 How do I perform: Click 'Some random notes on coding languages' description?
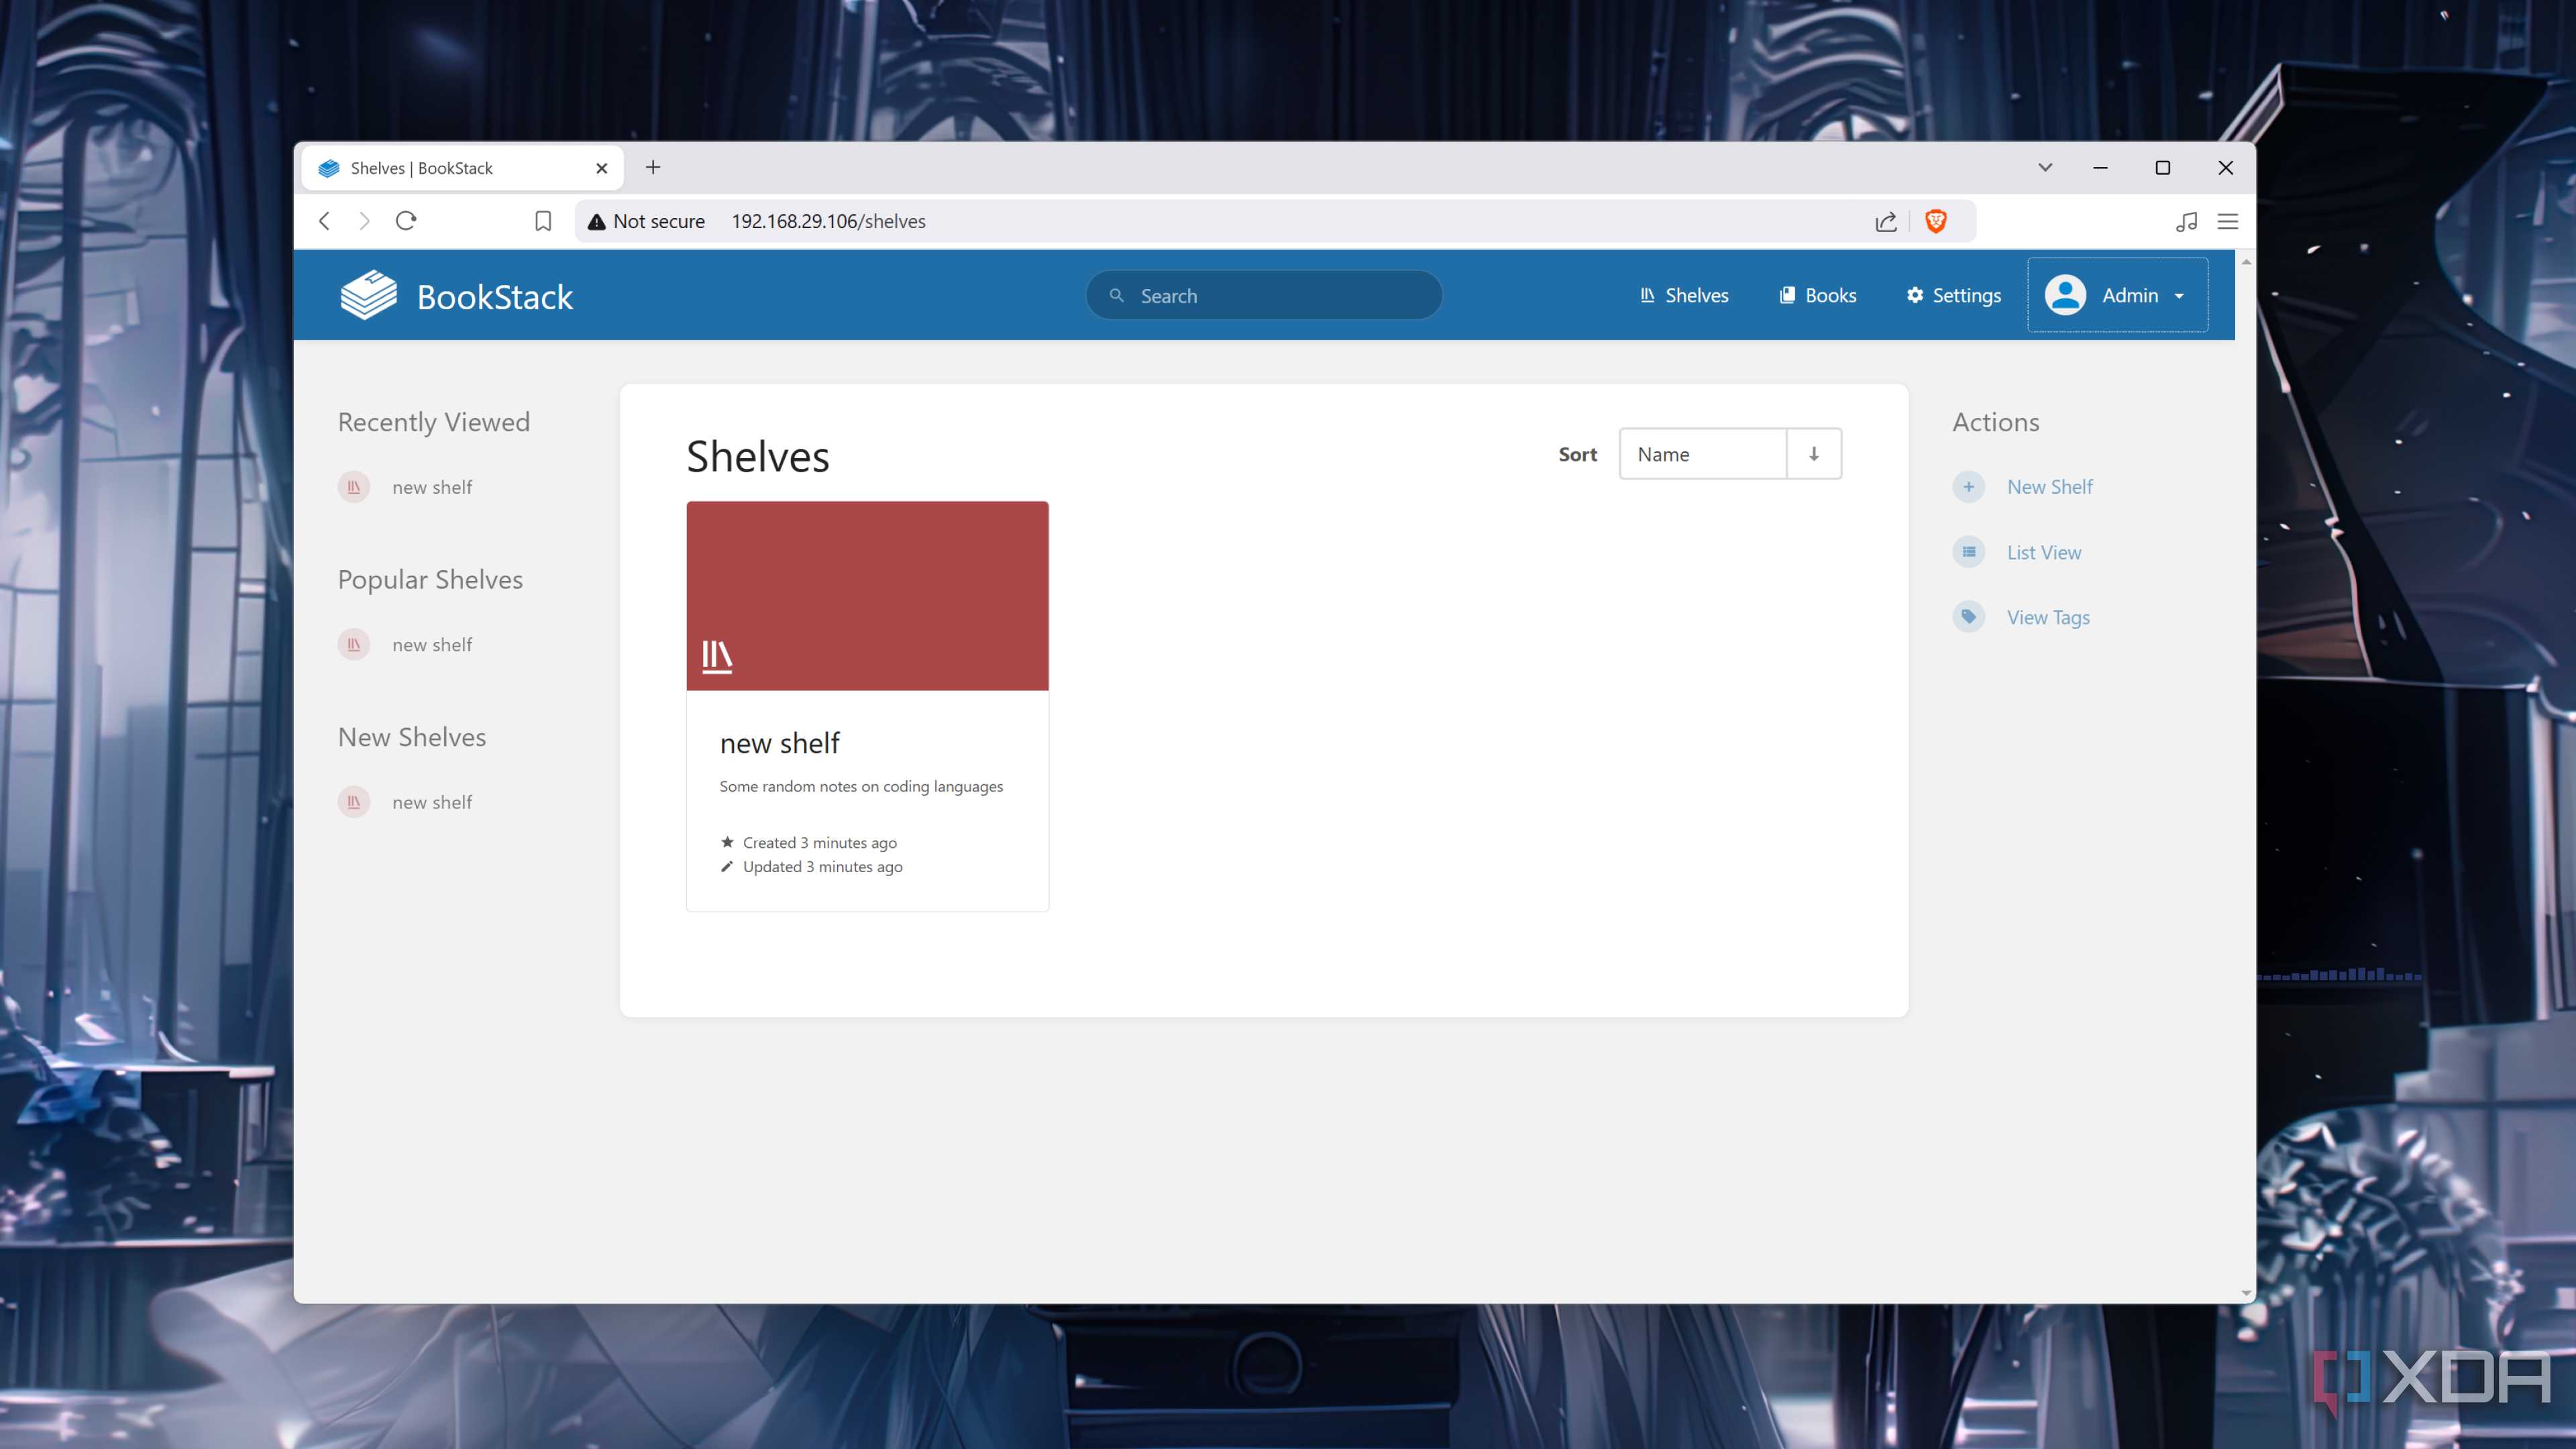coord(861,786)
